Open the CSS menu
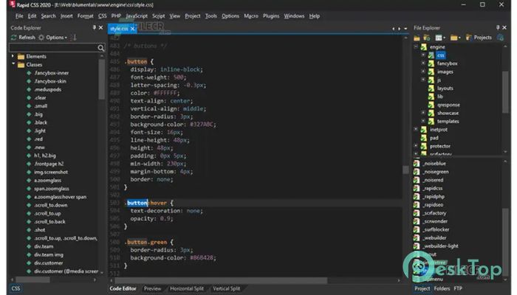Viewport: 517px width, 295px height. [x=102, y=15]
